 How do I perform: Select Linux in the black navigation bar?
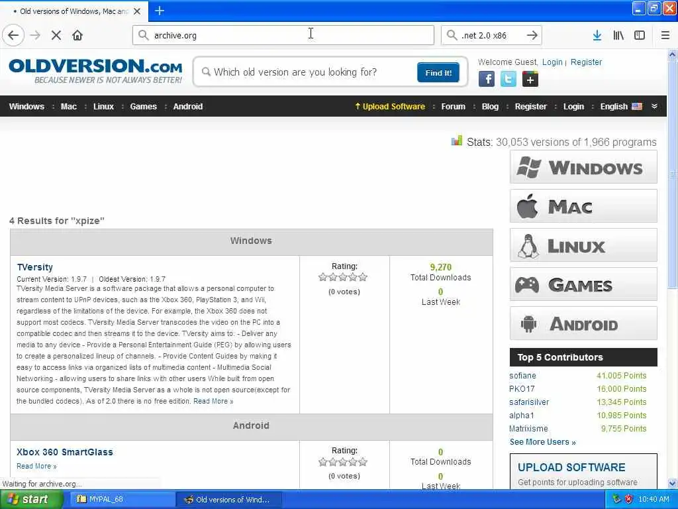click(103, 107)
